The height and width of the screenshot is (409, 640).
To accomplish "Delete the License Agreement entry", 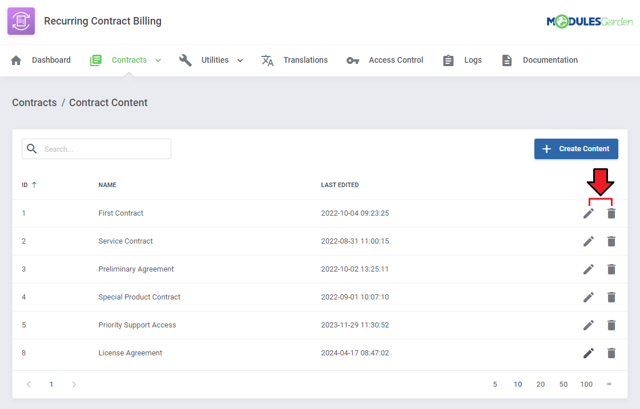I will pos(611,353).
